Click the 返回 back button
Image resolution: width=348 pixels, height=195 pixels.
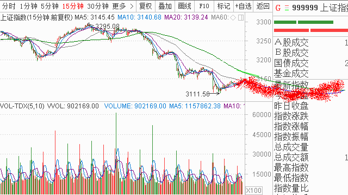pos(263,6)
